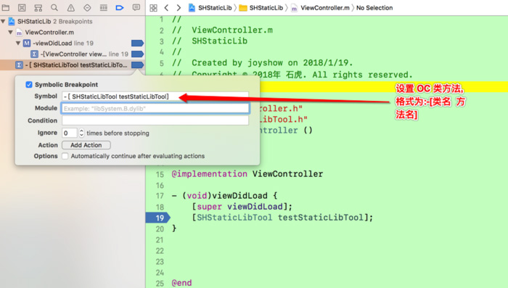Open the Issue navigator warning icon
The width and height of the screenshot is (508, 288).
click(70, 7)
